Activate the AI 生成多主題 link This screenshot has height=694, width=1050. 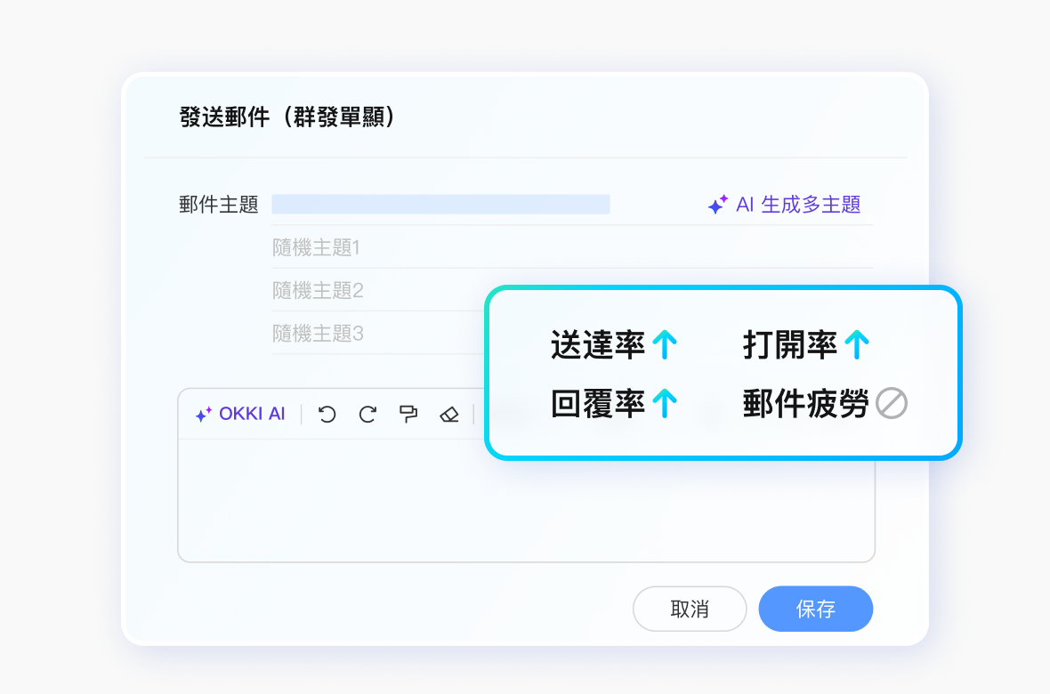798,205
